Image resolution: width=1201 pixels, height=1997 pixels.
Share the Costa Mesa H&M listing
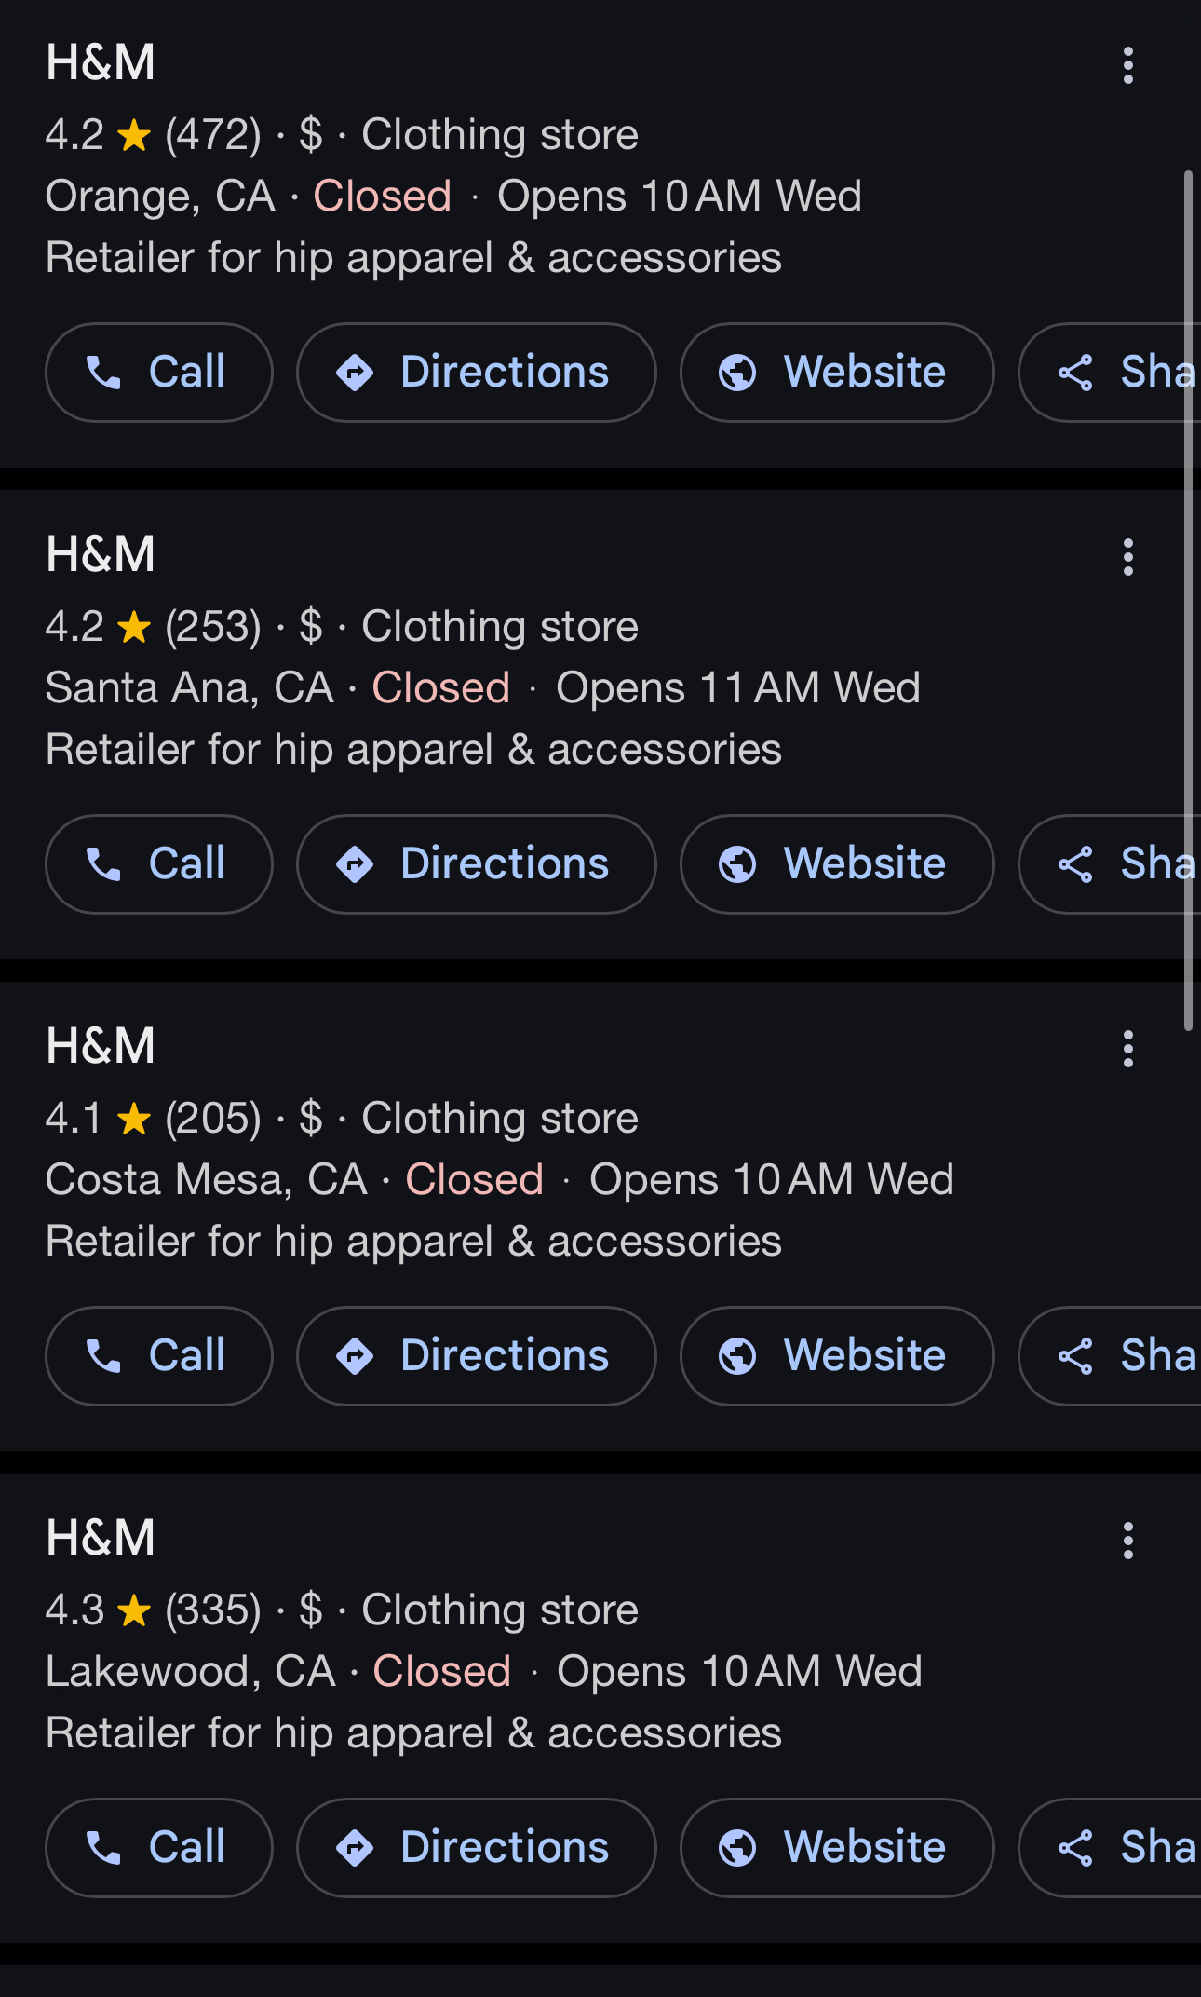click(x=1117, y=1356)
